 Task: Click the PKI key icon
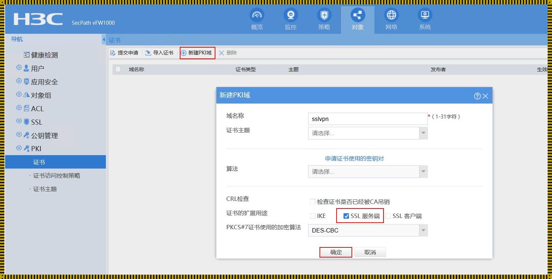tap(26, 148)
